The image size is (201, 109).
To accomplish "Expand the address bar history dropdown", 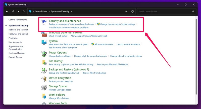I will point(126,12).
